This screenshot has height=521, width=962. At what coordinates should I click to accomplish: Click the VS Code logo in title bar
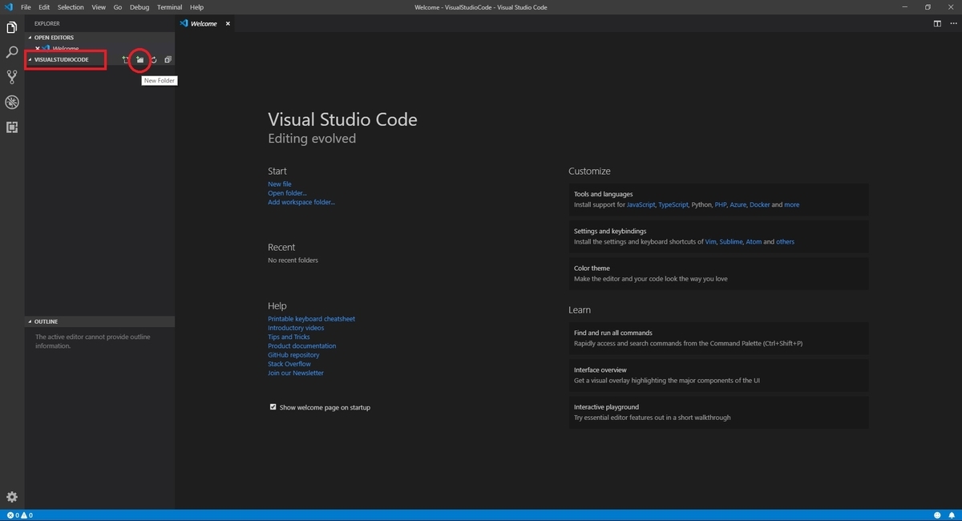tap(8, 7)
